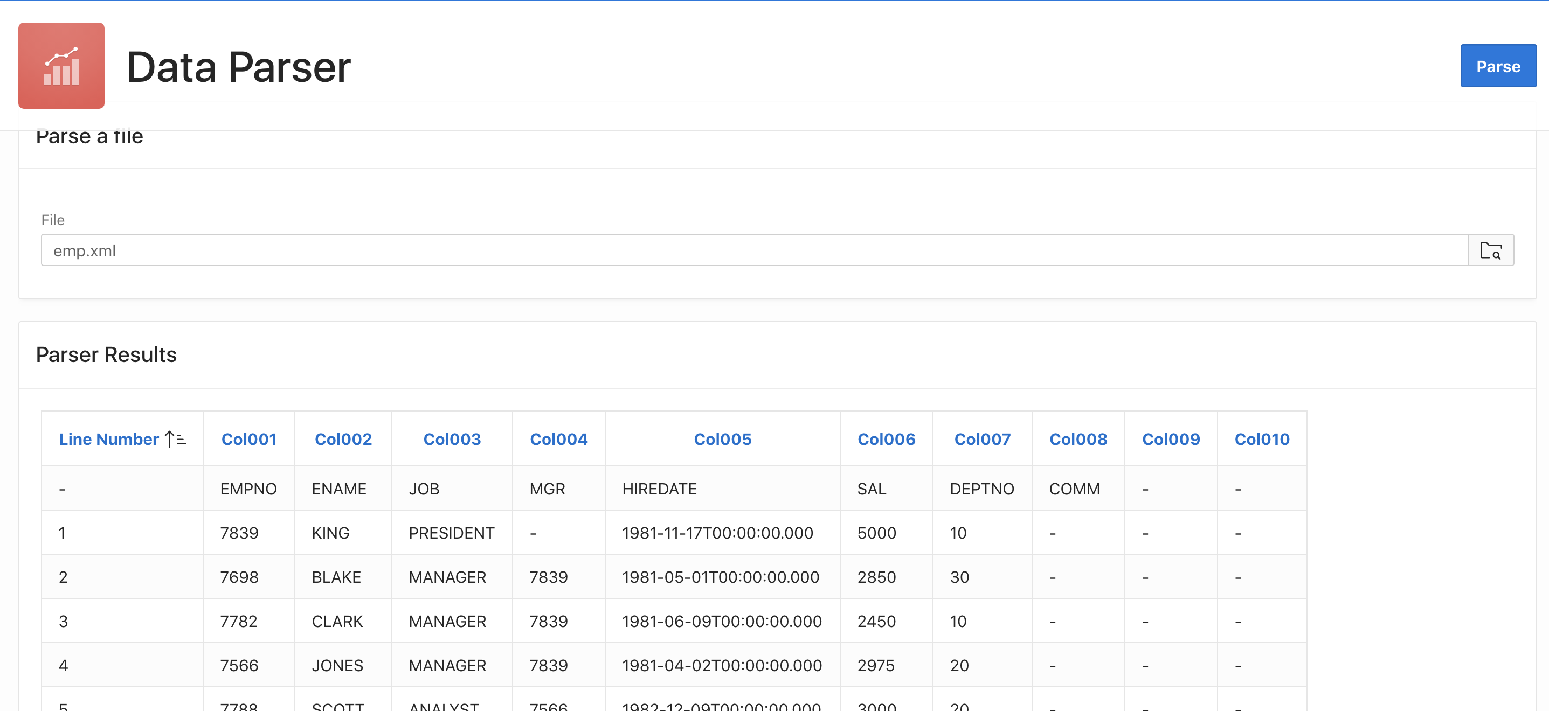1549x711 pixels.
Task: Sort by Col006 column header
Action: pos(886,440)
